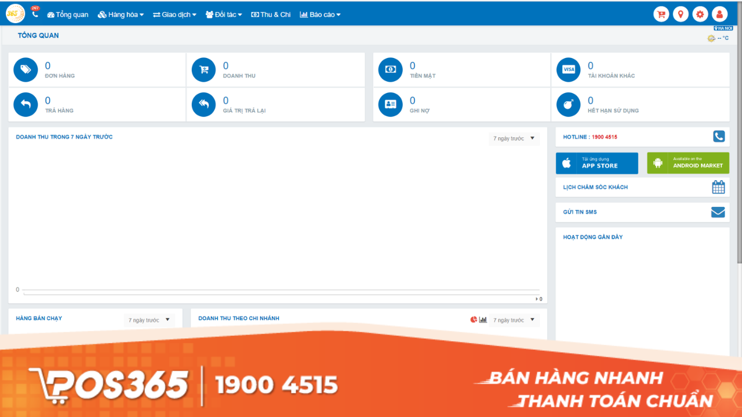Click the POS365 logo in top-left corner
Viewport: 742px width, 417px height.
(x=15, y=14)
